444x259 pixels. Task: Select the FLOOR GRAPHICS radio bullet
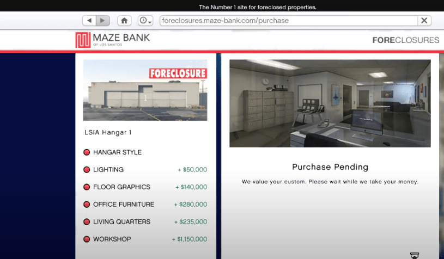click(x=87, y=187)
